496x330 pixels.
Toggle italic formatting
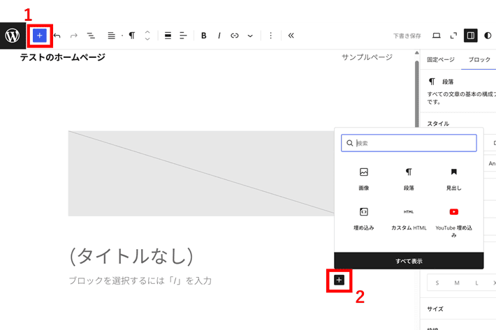[x=219, y=36]
